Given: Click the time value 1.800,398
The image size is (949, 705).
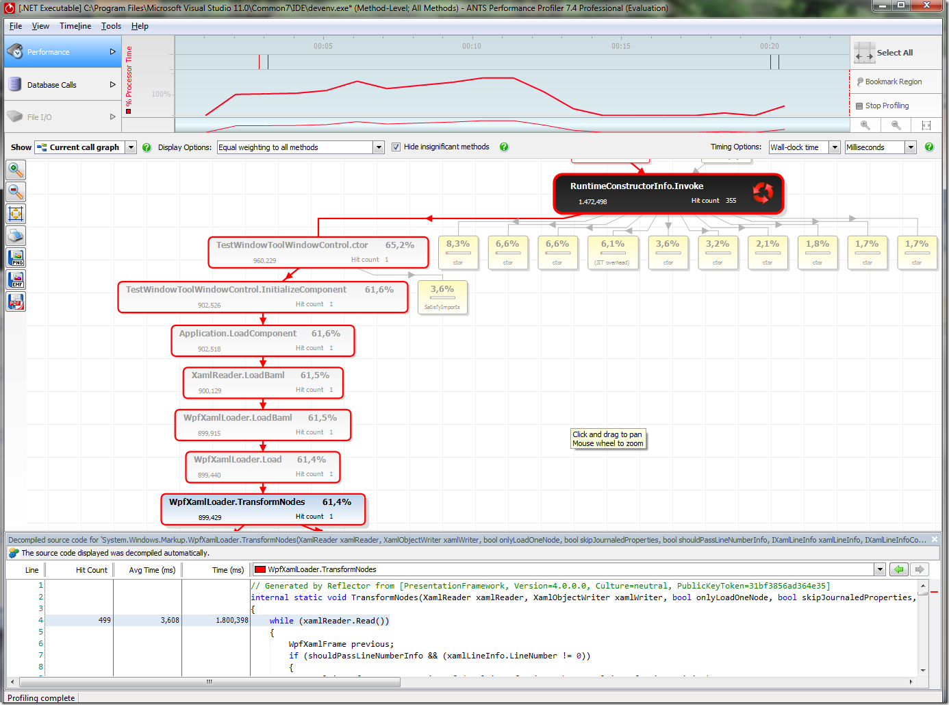Looking at the screenshot, I should 232,620.
